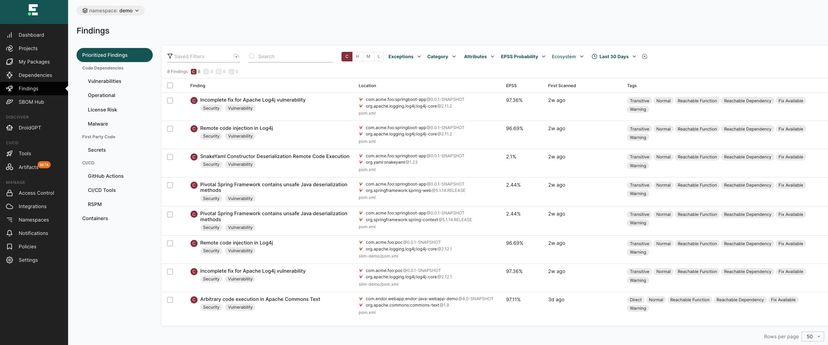Check the SnakeYaml Constructor Deserialization finding

170,157
